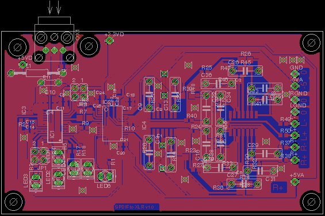This screenshot has width=325, height=216.
Task: Select the R27 designator
Action: tap(198, 165)
